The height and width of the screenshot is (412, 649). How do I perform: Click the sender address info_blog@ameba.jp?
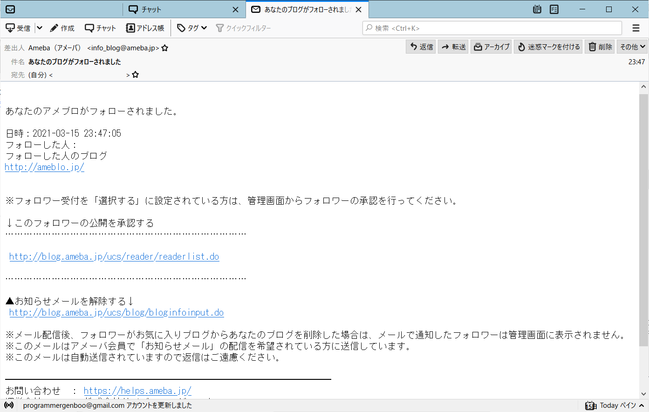[x=123, y=48]
